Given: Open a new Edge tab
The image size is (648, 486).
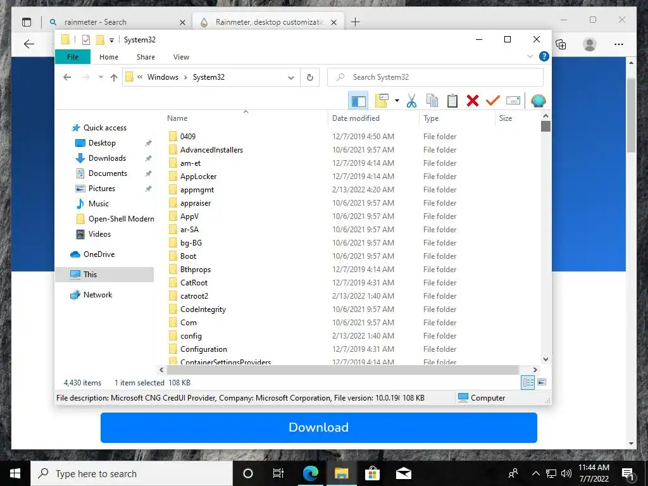Looking at the screenshot, I should [x=355, y=22].
